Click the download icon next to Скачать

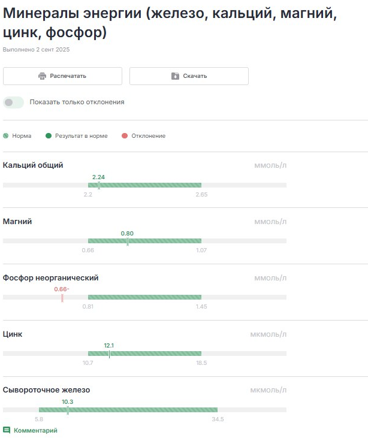[175, 76]
